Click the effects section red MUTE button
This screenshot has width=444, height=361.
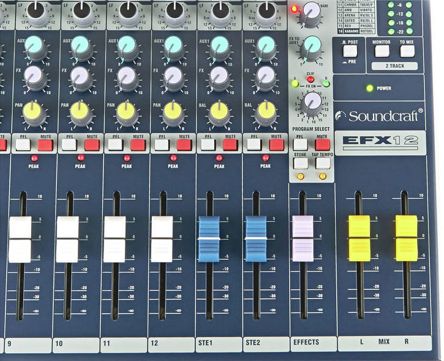(323, 145)
